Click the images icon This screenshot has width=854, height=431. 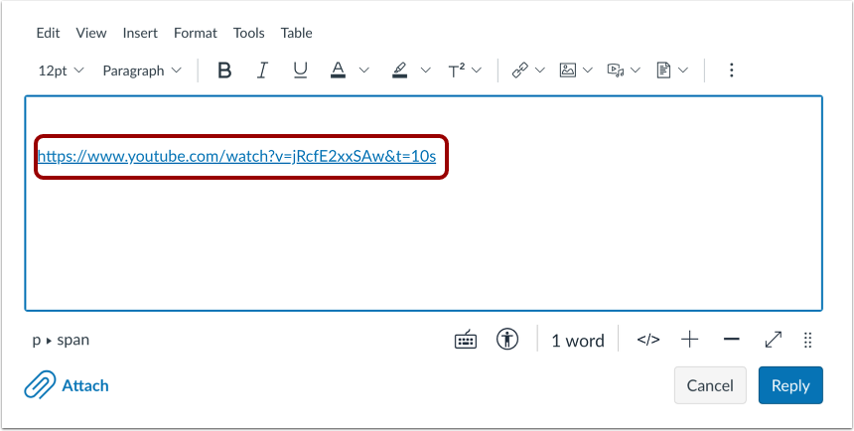568,71
